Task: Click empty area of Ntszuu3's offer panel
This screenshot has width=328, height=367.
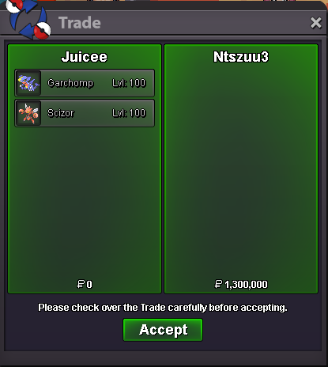Action: pyautogui.click(x=241, y=172)
